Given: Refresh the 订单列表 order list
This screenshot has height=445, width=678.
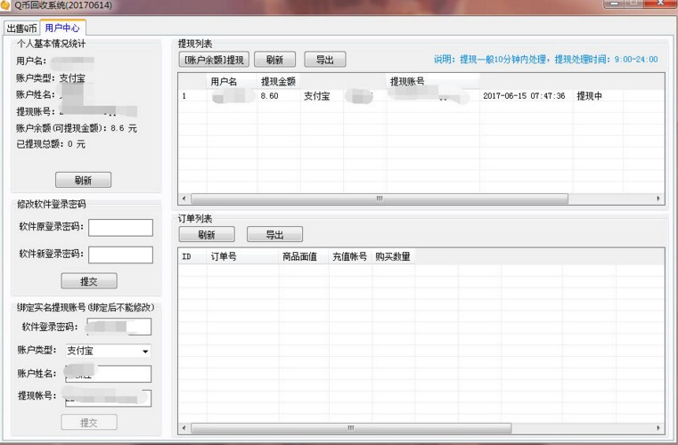Looking at the screenshot, I should (206, 235).
